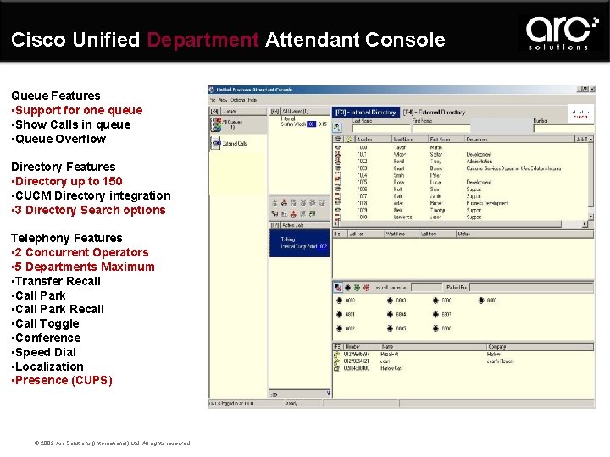610x457 pixels.
Task: Click the first call park filter icon
Action: point(338,288)
